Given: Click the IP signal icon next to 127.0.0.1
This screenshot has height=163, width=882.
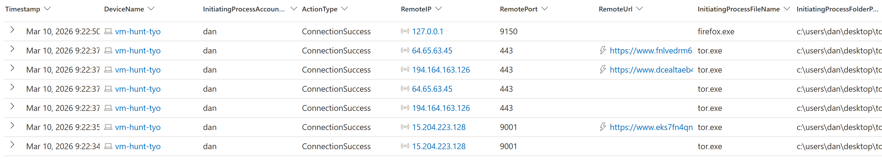Looking at the screenshot, I should 405,31.
